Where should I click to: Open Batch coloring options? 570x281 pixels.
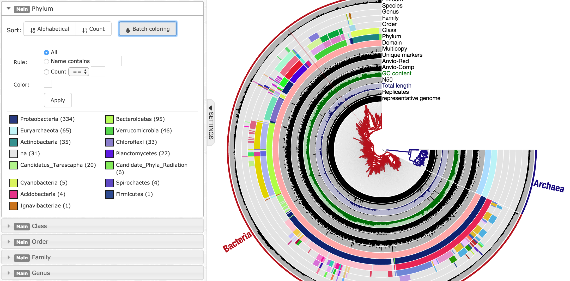click(148, 29)
